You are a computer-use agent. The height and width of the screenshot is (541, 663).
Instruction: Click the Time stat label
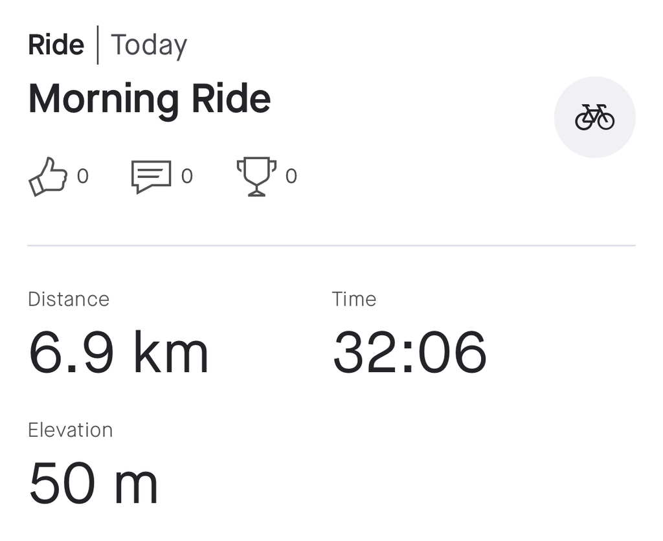click(x=354, y=299)
